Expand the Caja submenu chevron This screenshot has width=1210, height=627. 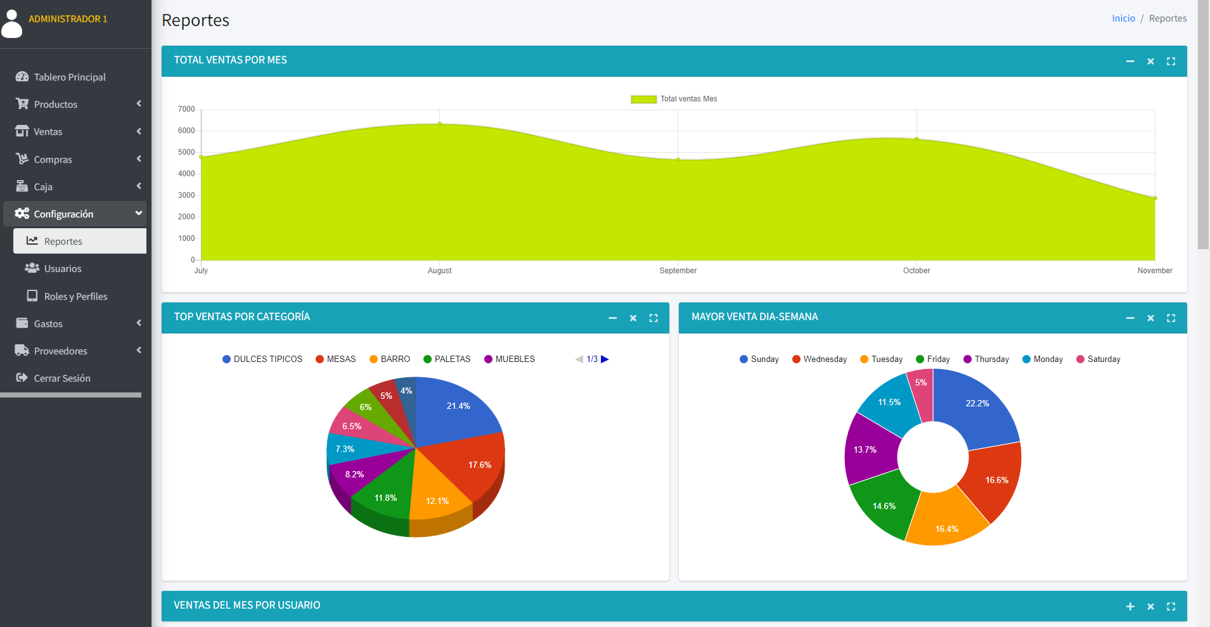tap(139, 186)
